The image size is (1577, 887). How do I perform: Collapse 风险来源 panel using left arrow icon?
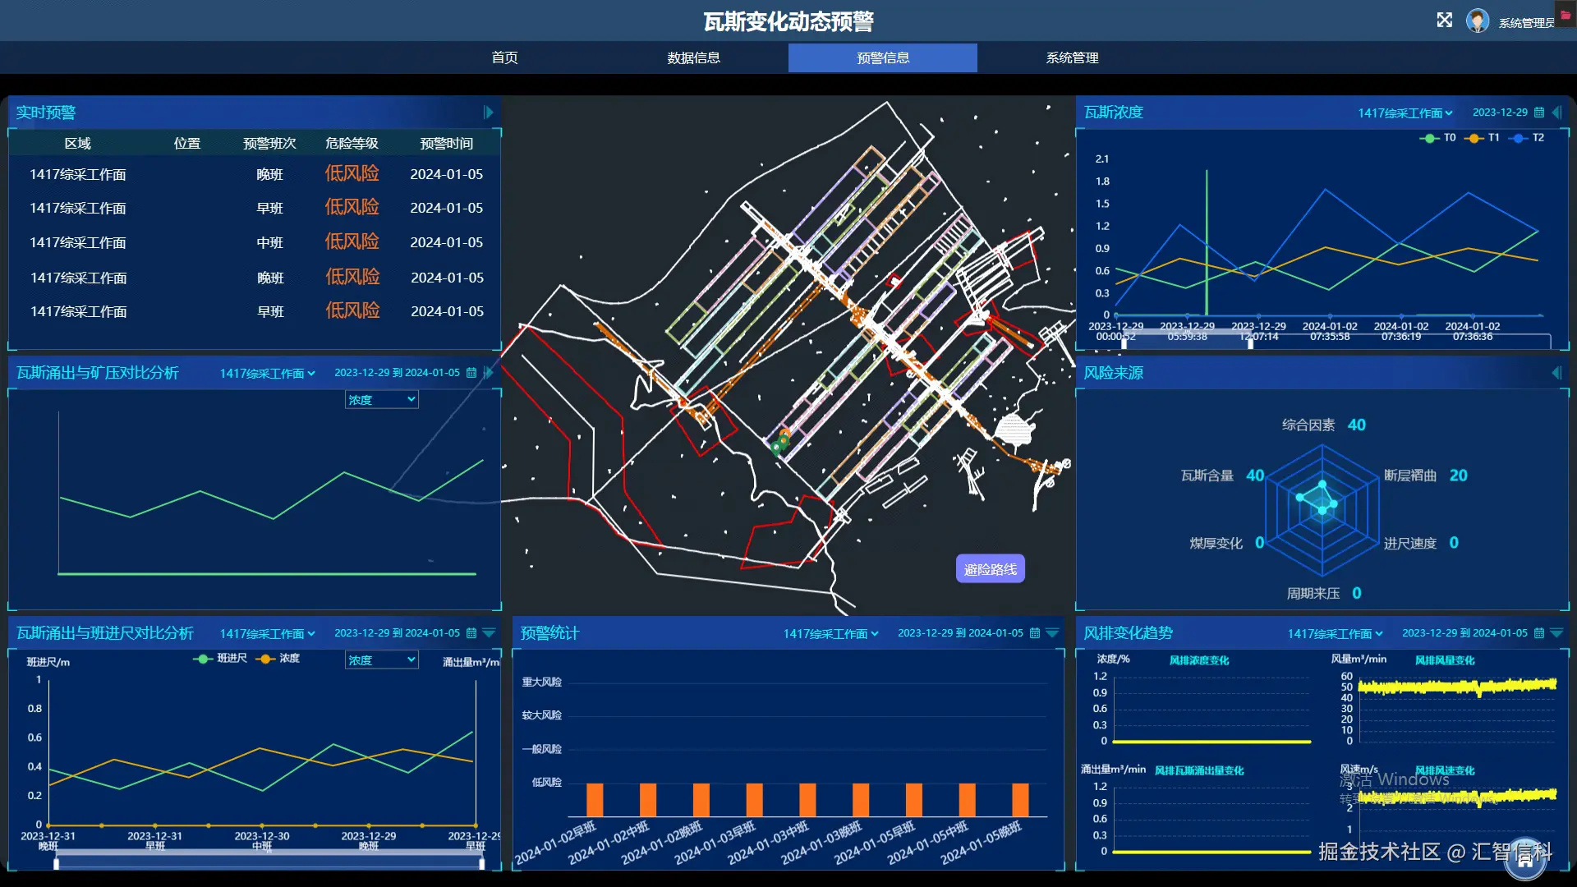[x=1556, y=373]
